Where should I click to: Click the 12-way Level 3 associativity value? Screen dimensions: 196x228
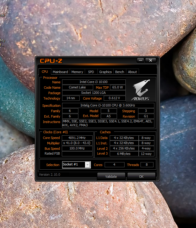click(146, 154)
